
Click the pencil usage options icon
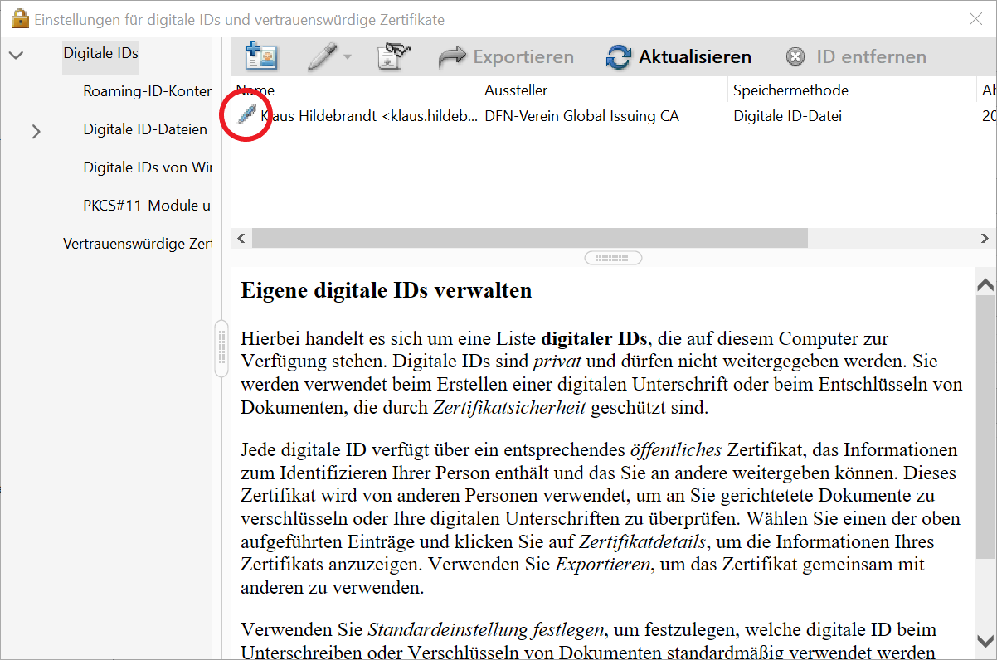[x=322, y=56]
